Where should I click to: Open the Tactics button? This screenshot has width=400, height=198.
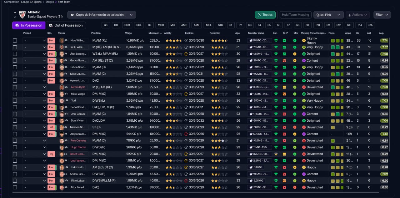point(265,15)
